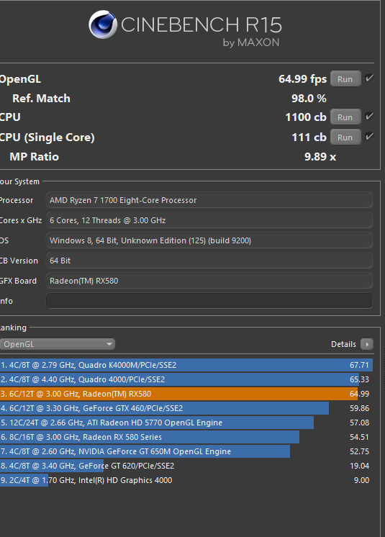385x537 pixels.
Task: Click the GFX Board field Radeon RX580
Action: click(209, 281)
